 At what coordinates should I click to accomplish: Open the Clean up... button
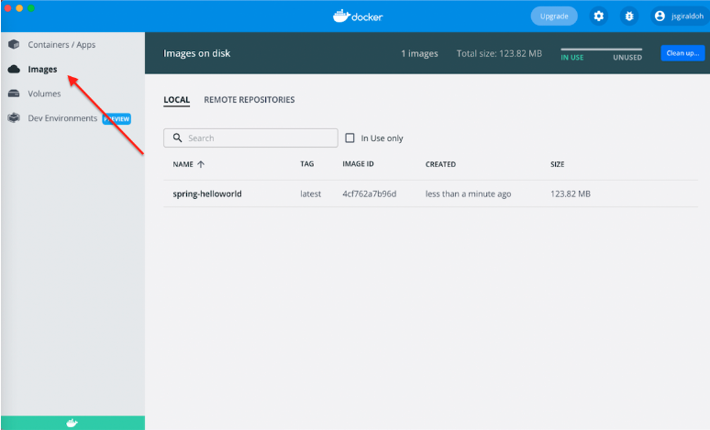(682, 53)
